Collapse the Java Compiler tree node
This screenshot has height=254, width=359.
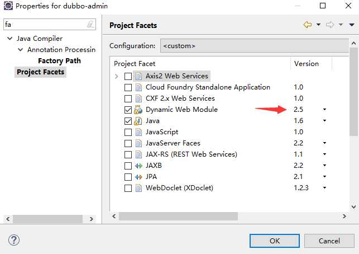(10, 38)
